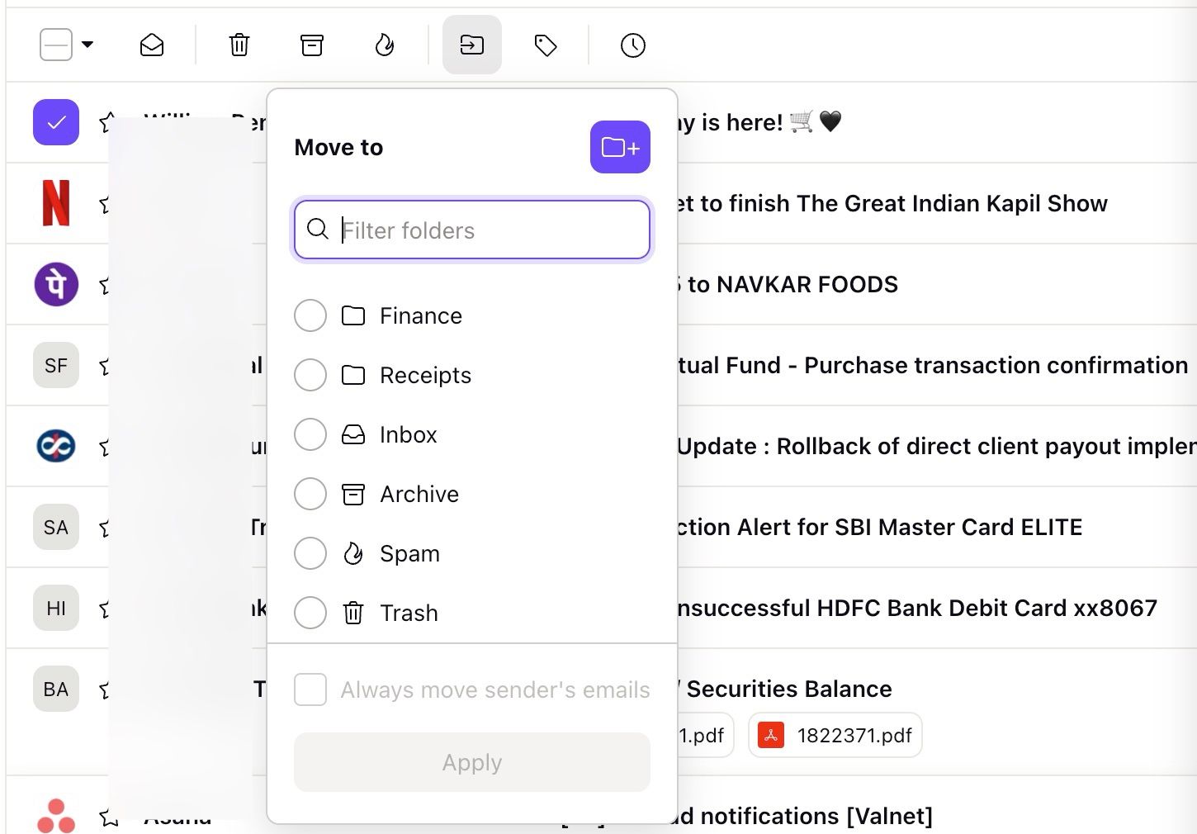
Task: Click the Finance folder icon
Action: click(x=353, y=315)
